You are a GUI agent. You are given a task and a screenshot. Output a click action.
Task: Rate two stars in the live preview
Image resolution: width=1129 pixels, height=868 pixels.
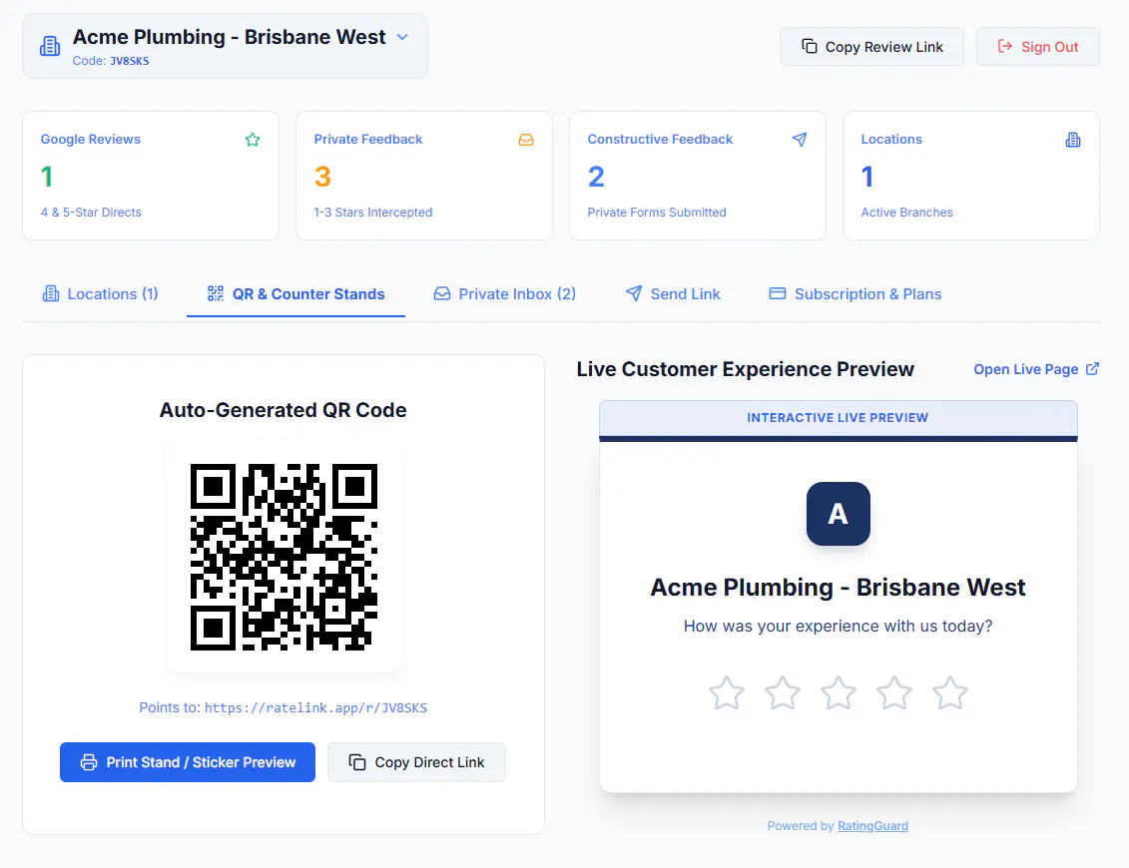[x=782, y=693]
